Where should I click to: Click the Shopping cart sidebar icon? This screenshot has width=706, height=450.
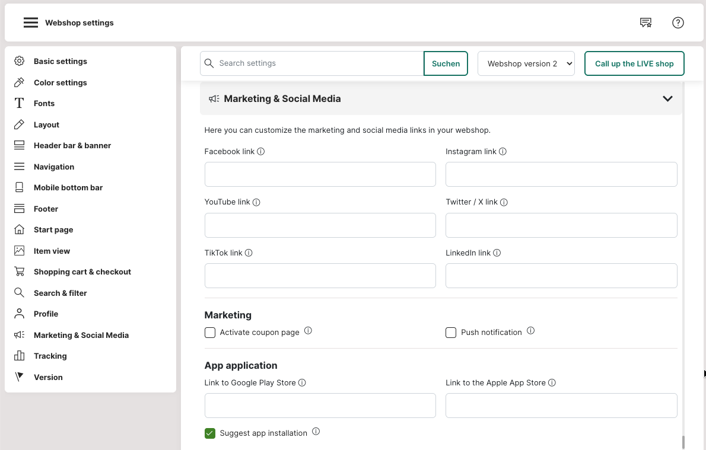tap(20, 272)
